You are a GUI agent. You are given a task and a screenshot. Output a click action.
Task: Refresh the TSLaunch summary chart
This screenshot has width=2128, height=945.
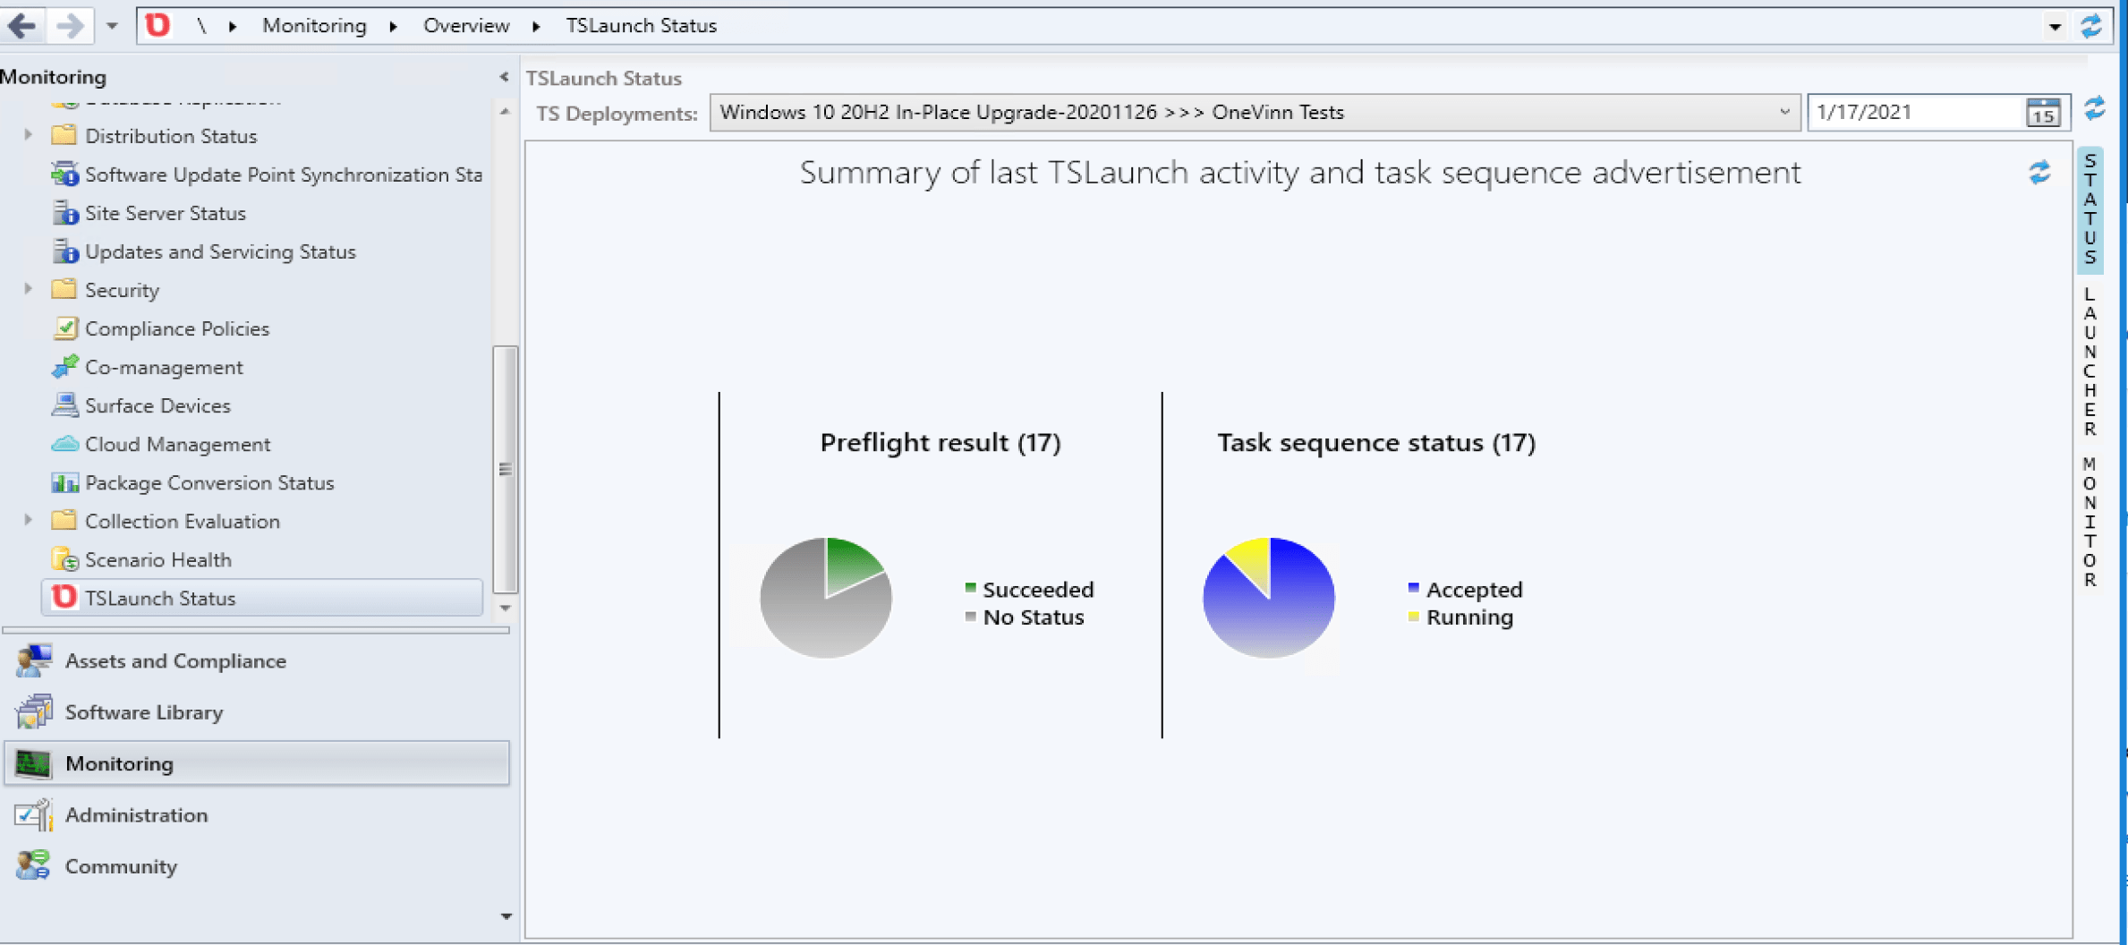click(x=2039, y=172)
